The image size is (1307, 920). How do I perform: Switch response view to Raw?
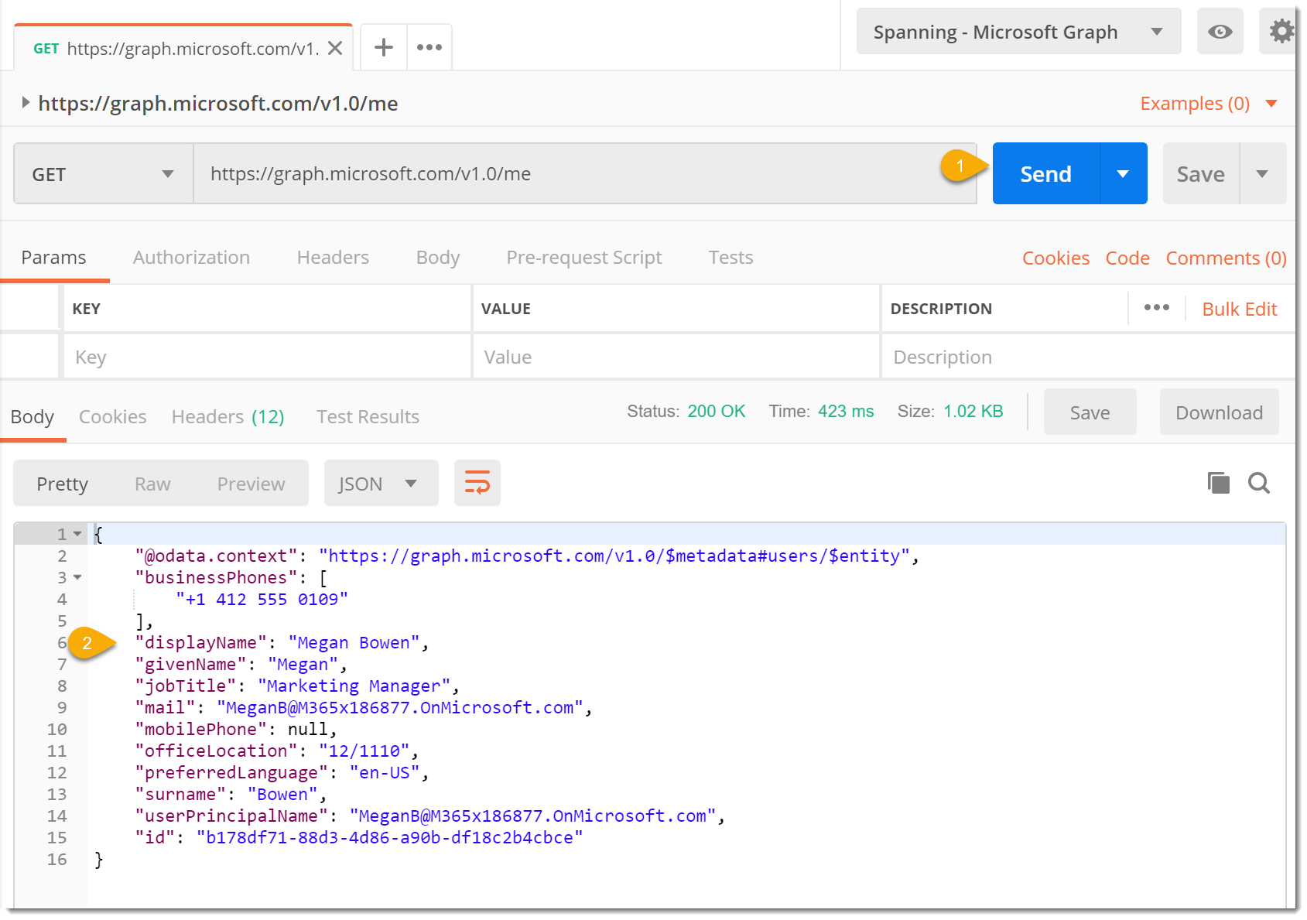152,484
